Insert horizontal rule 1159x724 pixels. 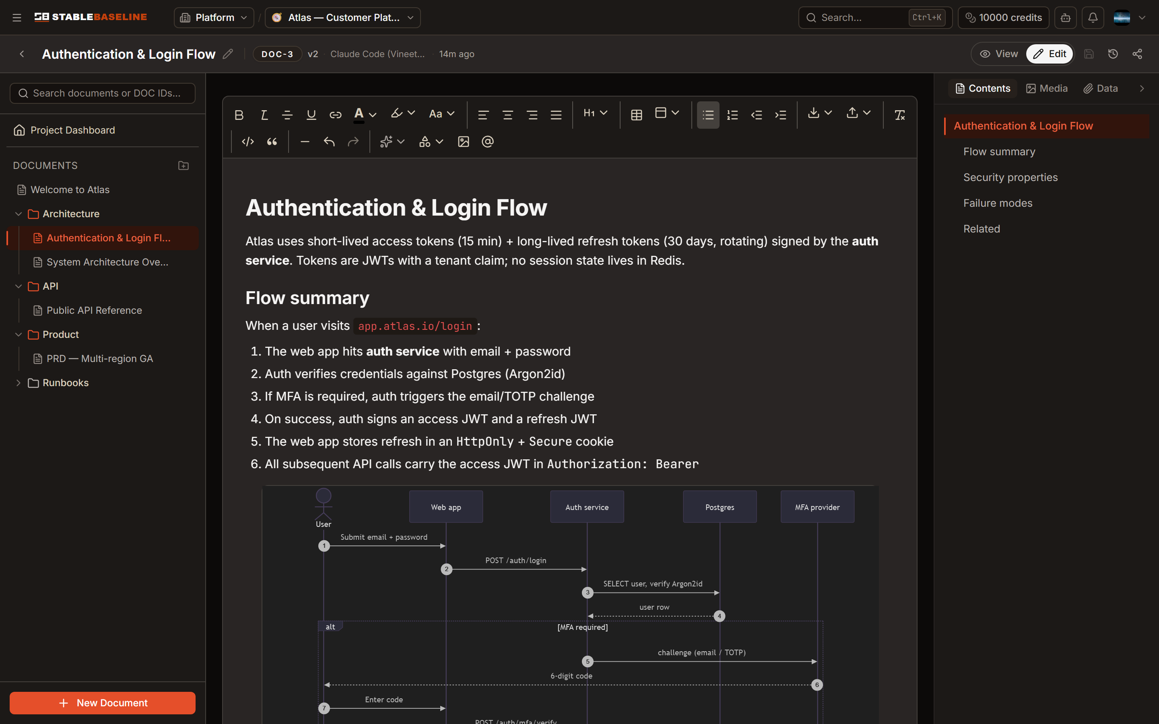coord(305,142)
